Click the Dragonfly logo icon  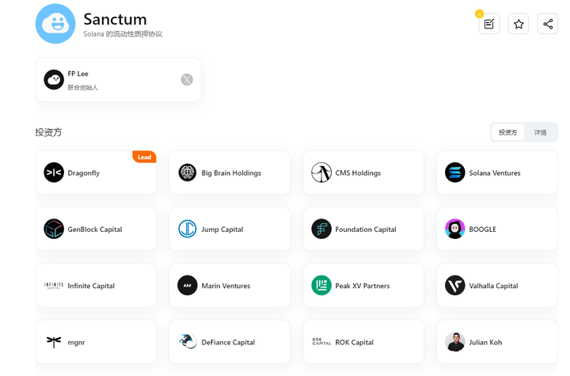tap(54, 173)
